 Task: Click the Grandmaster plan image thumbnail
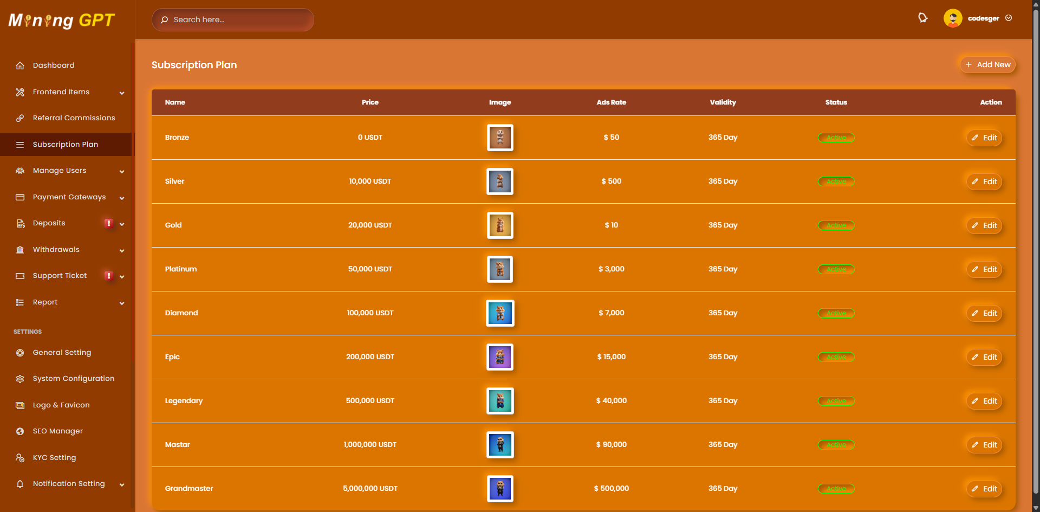point(500,489)
